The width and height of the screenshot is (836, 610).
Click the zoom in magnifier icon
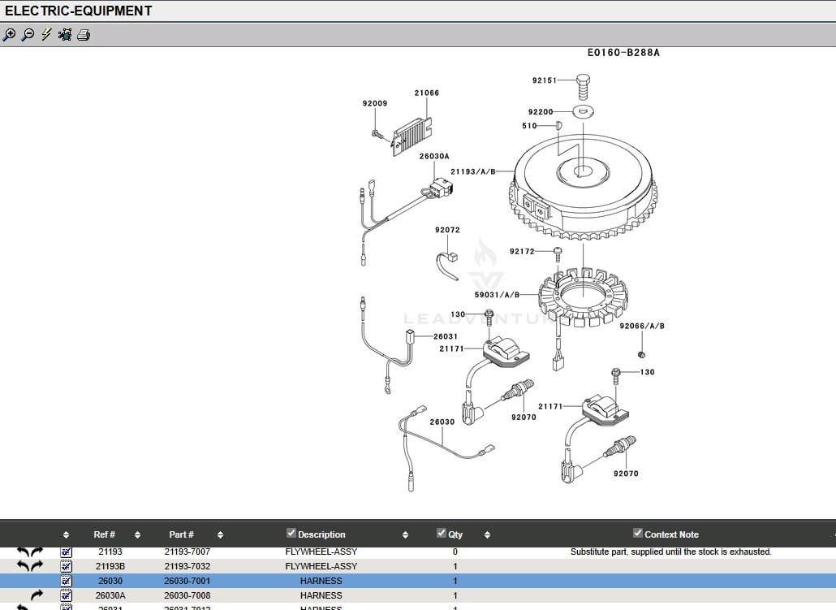(9, 35)
